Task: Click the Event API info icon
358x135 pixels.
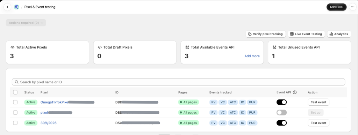Action: [x=294, y=92]
